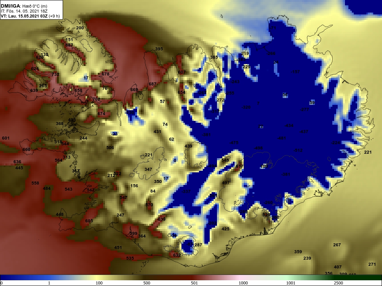Click the map value '660'
The width and height of the screenshot is (382, 286).
pyautogui.click(x=26, y=149)
